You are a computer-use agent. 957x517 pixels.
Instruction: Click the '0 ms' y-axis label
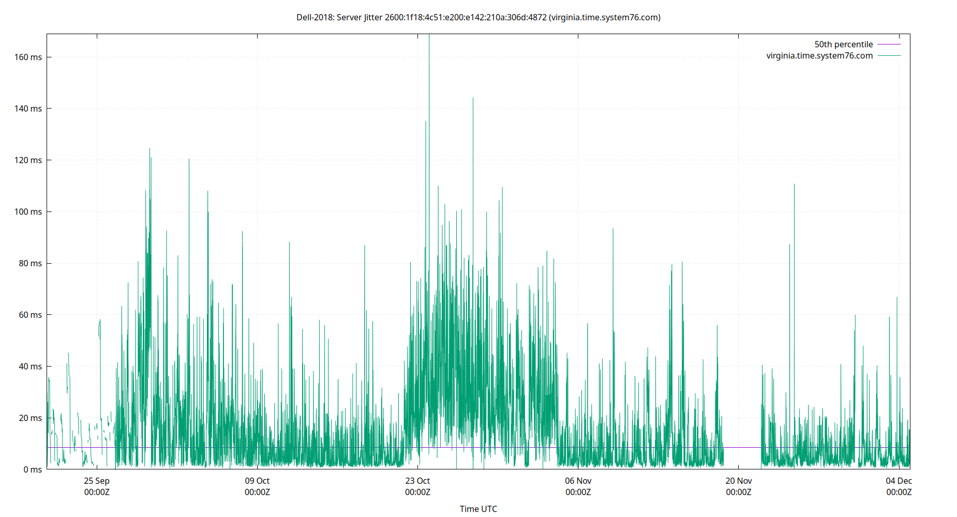click(34, 469)
